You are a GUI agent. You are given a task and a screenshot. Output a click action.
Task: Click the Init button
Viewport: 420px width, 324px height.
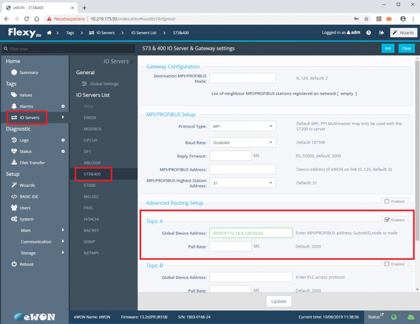[388, 48]
